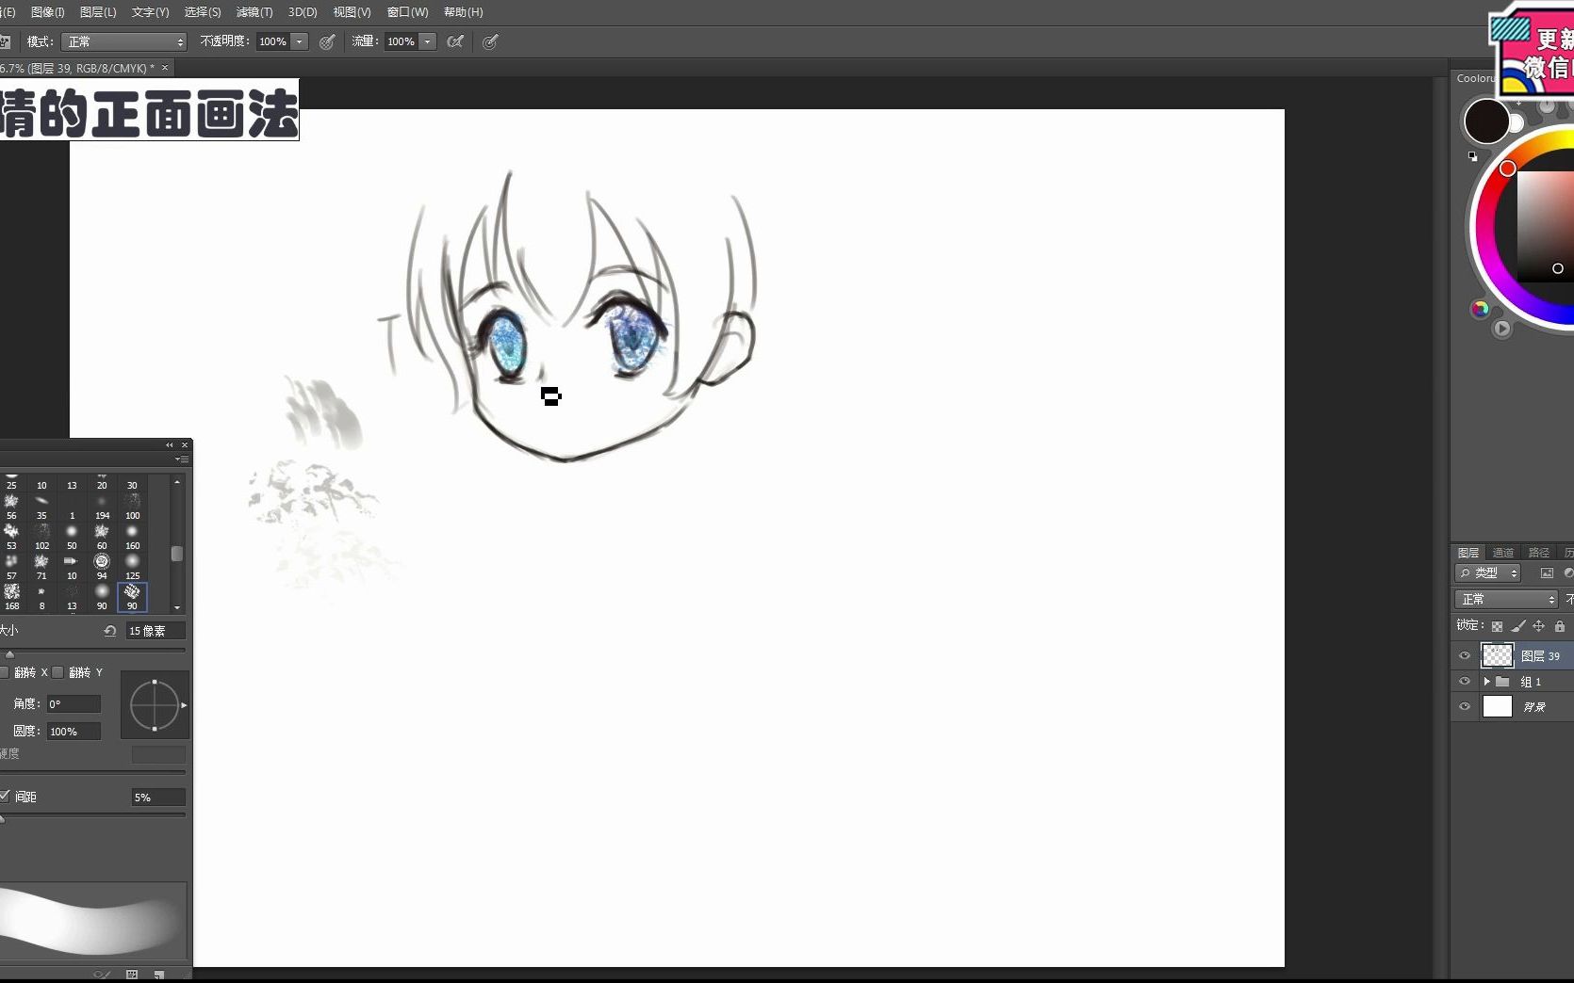Select the size 10 pencil-tip brush preset
The width and height of the screenshot is (1574, 983).
point(72,565)
